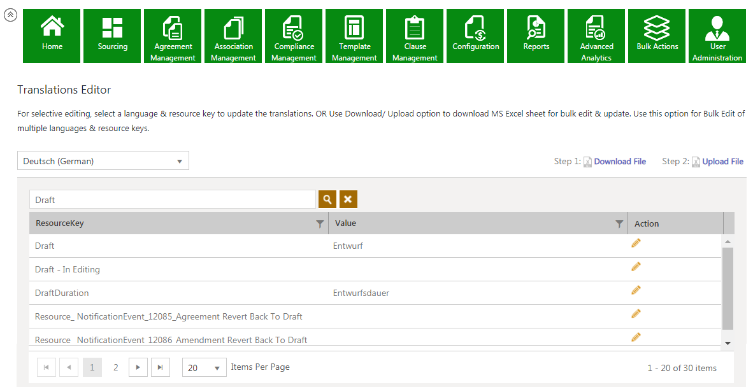The width and height of the screenshot is (753, 387).
Task: Open the Bulk Actions menu tile
Action: (657, 36)
